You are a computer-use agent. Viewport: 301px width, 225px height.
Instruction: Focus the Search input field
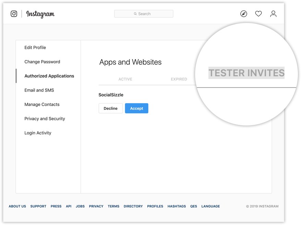(x=144, y=14)
